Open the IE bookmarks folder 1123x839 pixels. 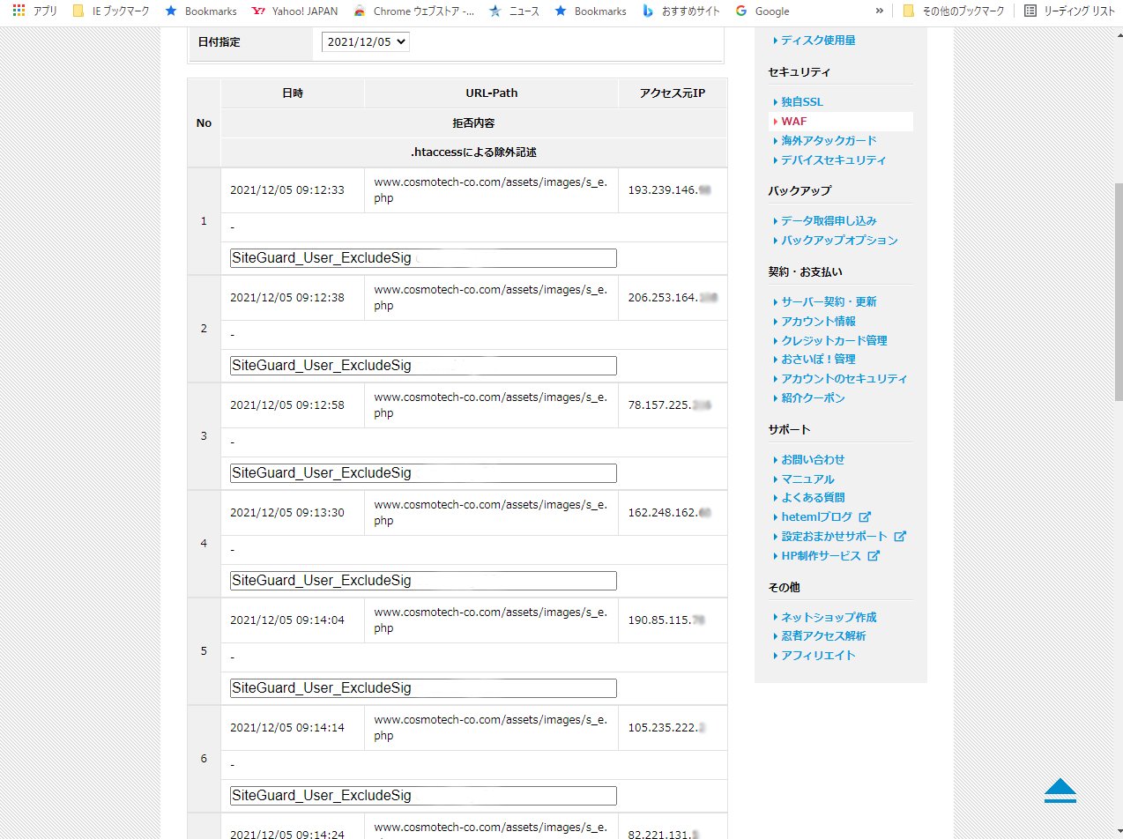(111, 11)
